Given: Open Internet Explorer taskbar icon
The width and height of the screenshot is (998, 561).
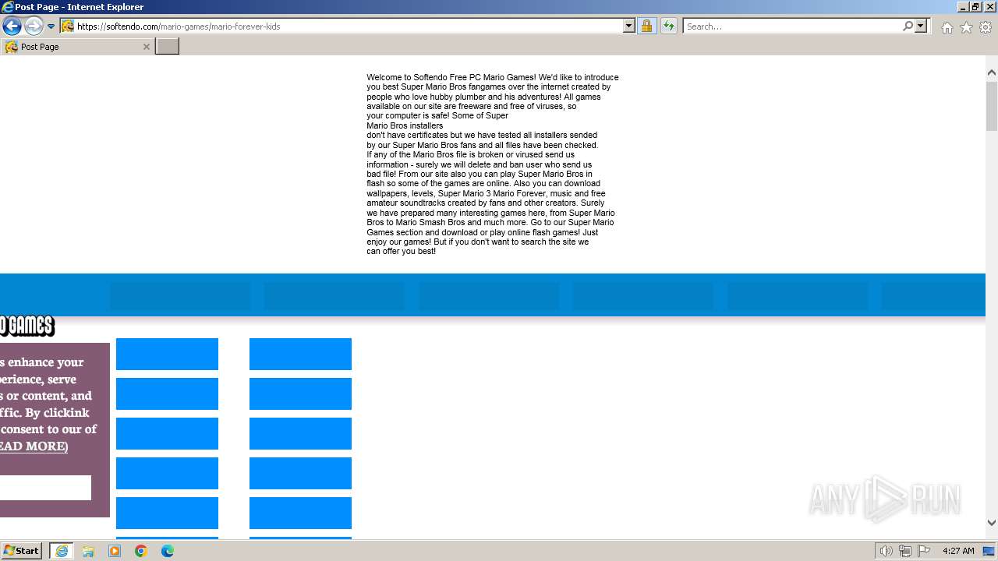Looking at the screenshot, I should [62, 551].
